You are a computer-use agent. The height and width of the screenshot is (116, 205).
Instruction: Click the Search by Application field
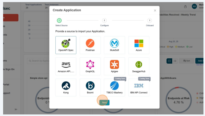tap(38, 61)
